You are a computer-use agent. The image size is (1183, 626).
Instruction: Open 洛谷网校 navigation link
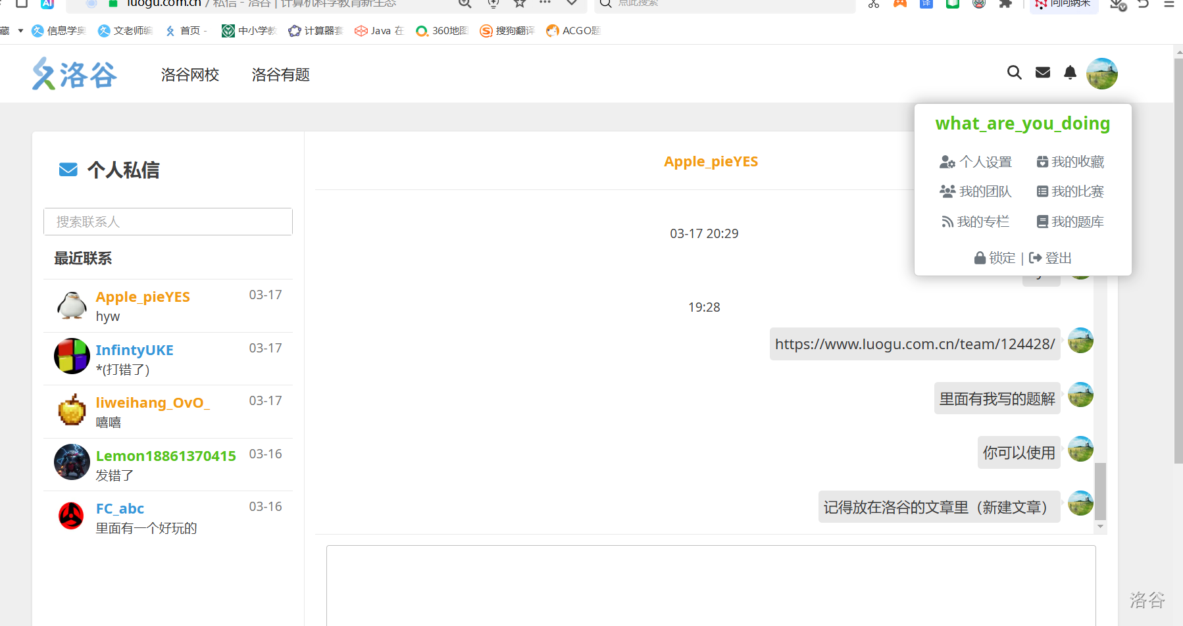click(x=189, y=75)
